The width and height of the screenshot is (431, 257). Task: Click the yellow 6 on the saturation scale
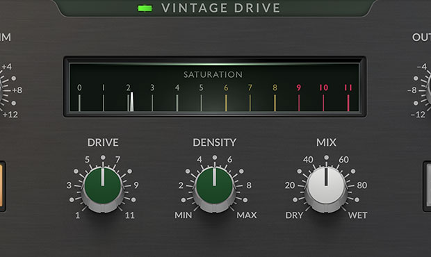(226, 88)
